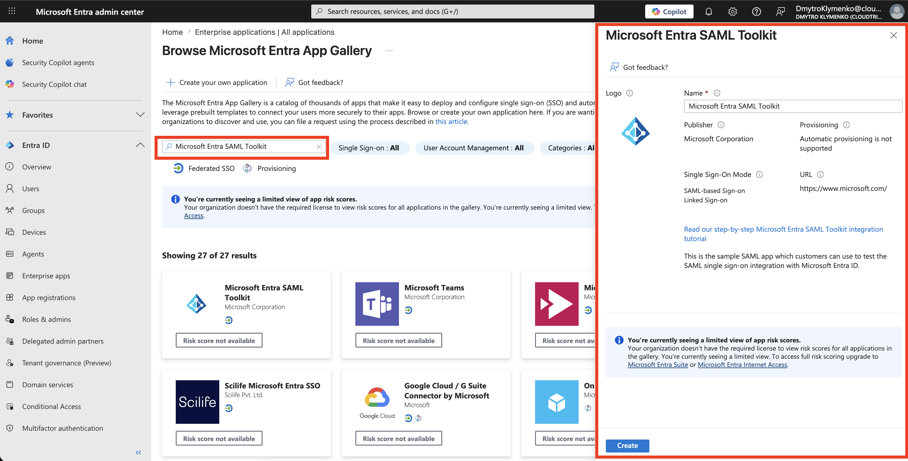Image resolution: width=908 pixels, height=461 pixels.
Task: Focus the global search resources box
Action: (452, 11)
